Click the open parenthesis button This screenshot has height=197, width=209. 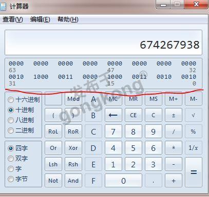point(53,115)
